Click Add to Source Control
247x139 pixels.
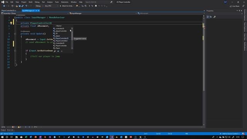[x=230, y=134]
